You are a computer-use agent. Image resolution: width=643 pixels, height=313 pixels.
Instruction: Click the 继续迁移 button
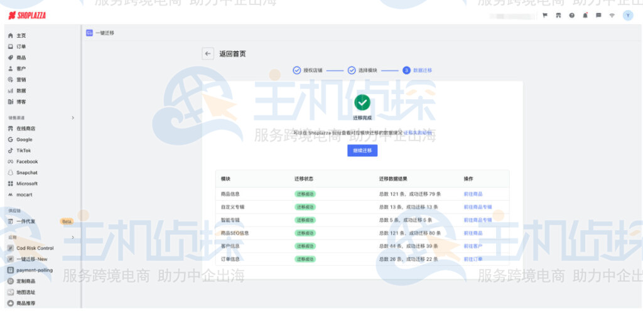pyautogui.click(x=362, y=151)
